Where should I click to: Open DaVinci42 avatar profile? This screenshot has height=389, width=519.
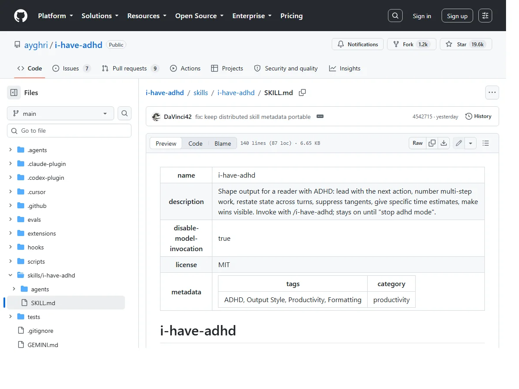click(157, 117)
